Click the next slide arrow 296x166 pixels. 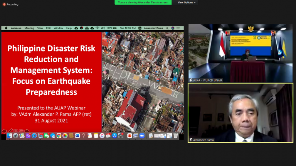[x=27, y=131]
